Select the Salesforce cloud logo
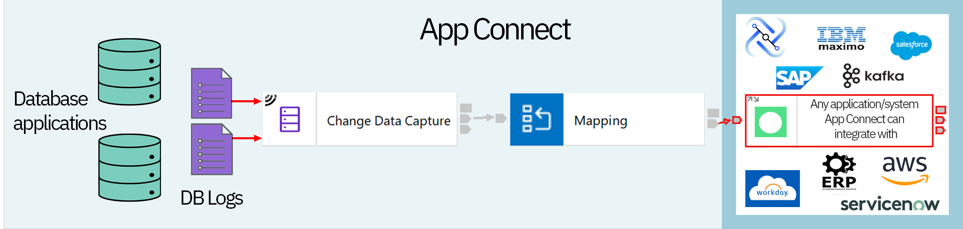This screenshot has width=963, height=229. 911,45
